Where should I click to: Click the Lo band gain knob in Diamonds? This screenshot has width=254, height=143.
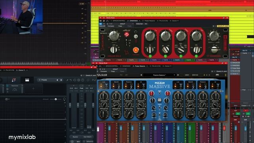(150, 36)
